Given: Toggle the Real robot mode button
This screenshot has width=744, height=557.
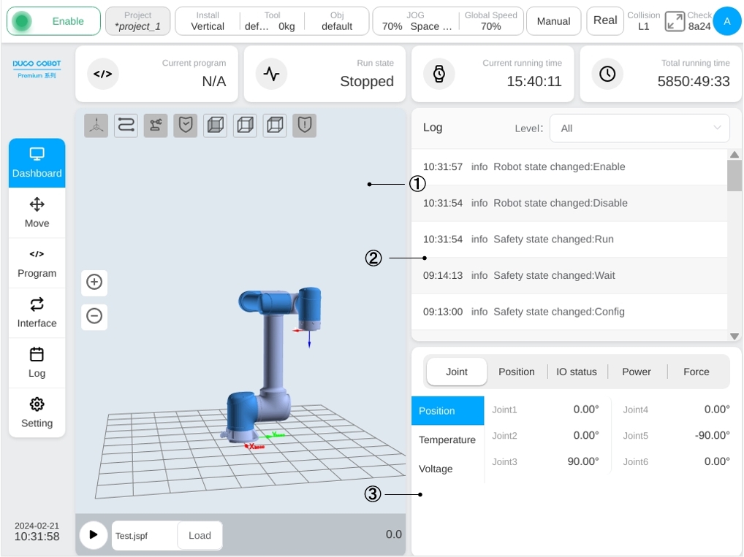Looking at the screenshot, I should [x=605, y=21].
